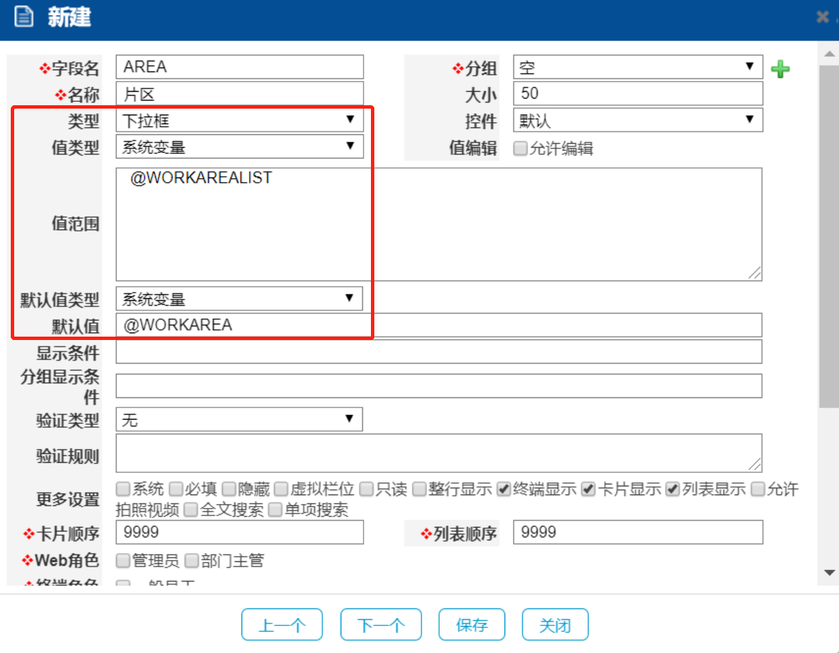Check the 必填 option
The image size is (839, 653).
pyautogui.click(x=176, y=489)
